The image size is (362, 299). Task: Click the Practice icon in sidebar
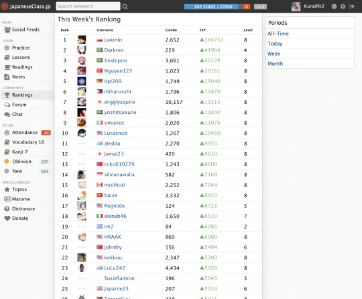(x=7, y=48)
